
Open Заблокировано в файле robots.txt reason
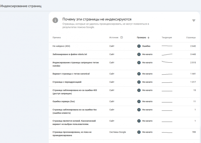click(70, 54)
